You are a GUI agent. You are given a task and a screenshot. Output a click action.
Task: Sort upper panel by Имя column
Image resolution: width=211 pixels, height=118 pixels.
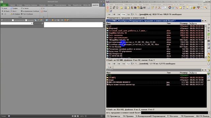click(x=136, y=23)
